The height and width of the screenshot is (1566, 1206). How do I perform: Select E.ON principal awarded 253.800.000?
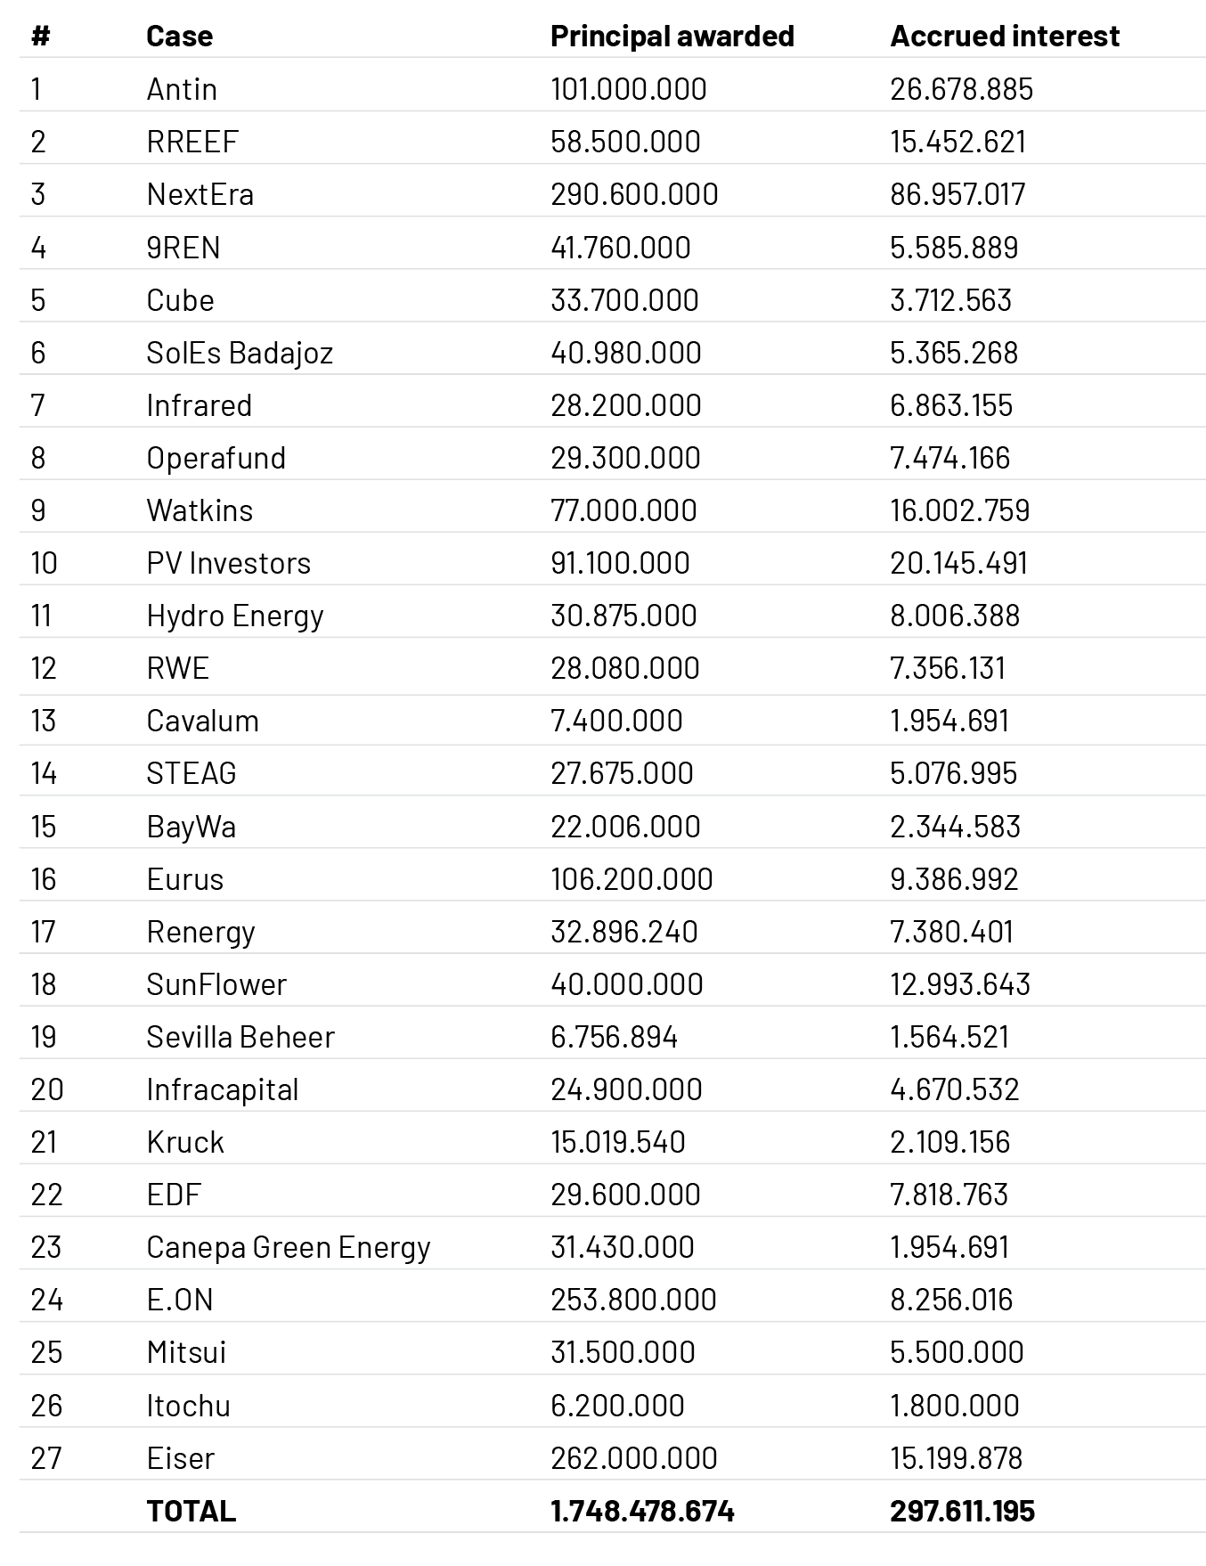(x=633, y=1300)
